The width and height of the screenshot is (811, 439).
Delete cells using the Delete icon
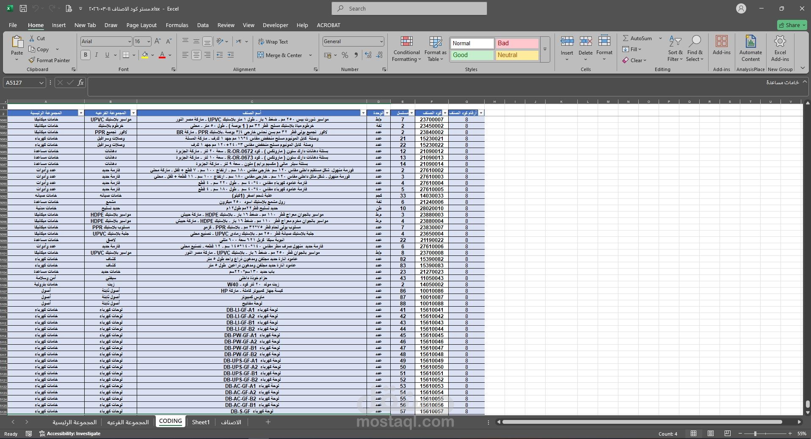pos(585,41)
